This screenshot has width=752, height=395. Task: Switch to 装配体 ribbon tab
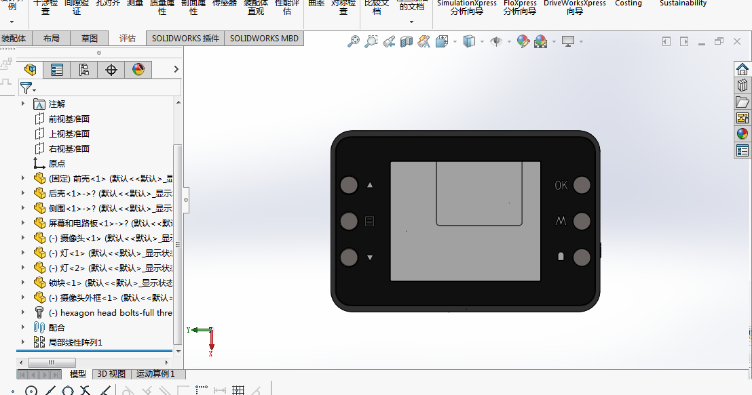15,39
